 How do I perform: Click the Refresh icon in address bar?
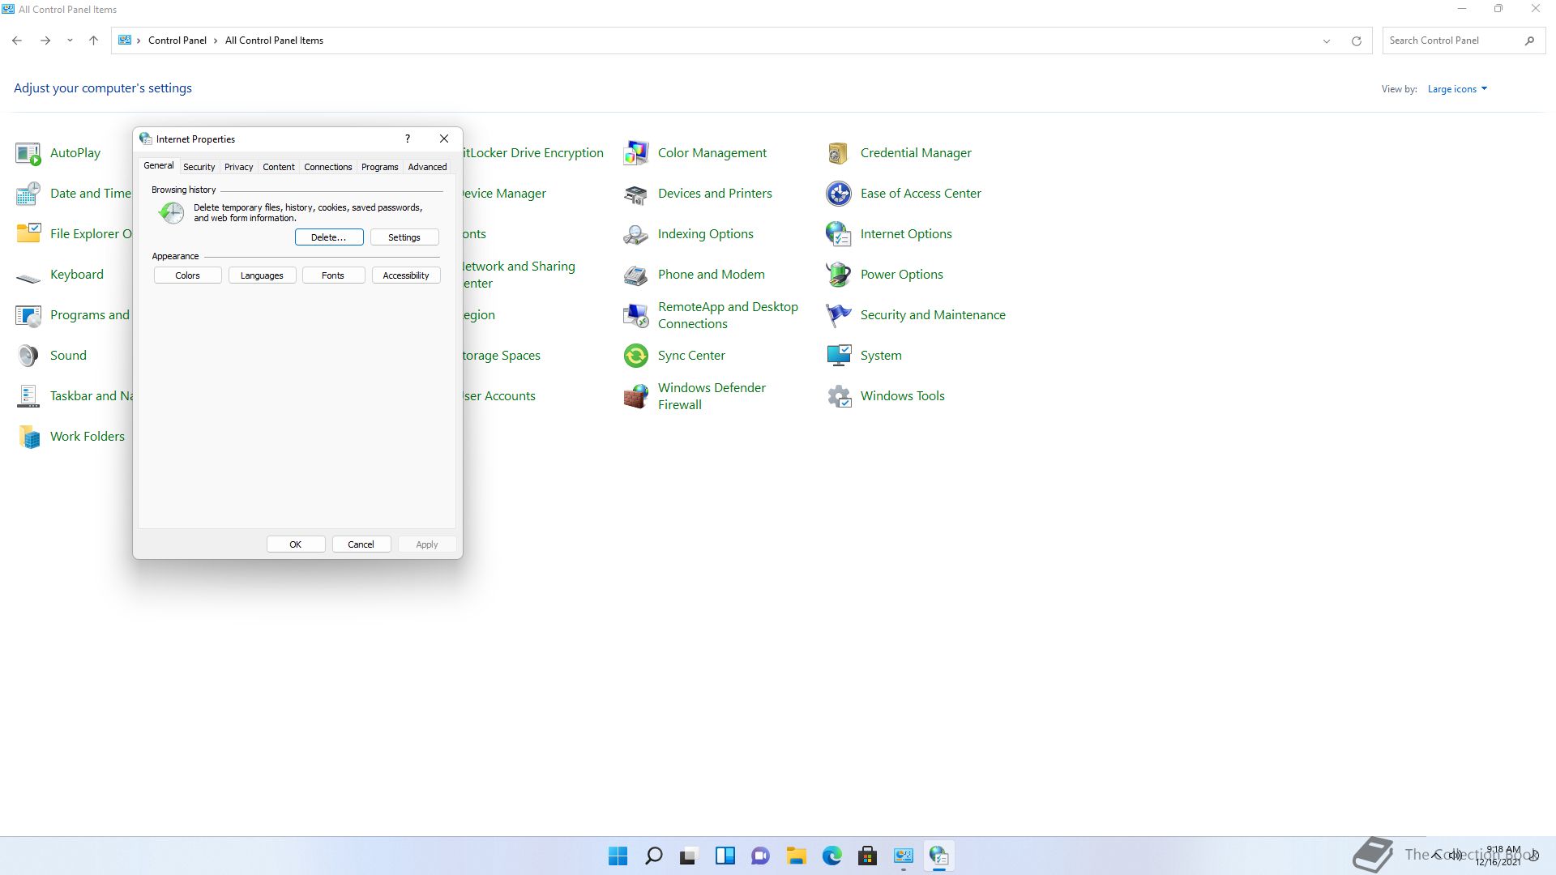pyautogui.click(x=1356, y=41)
